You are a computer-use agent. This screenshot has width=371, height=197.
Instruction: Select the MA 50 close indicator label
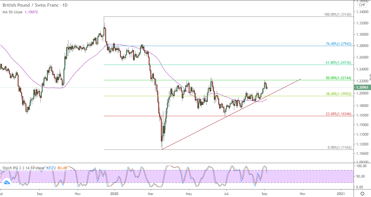coord(12,12)
